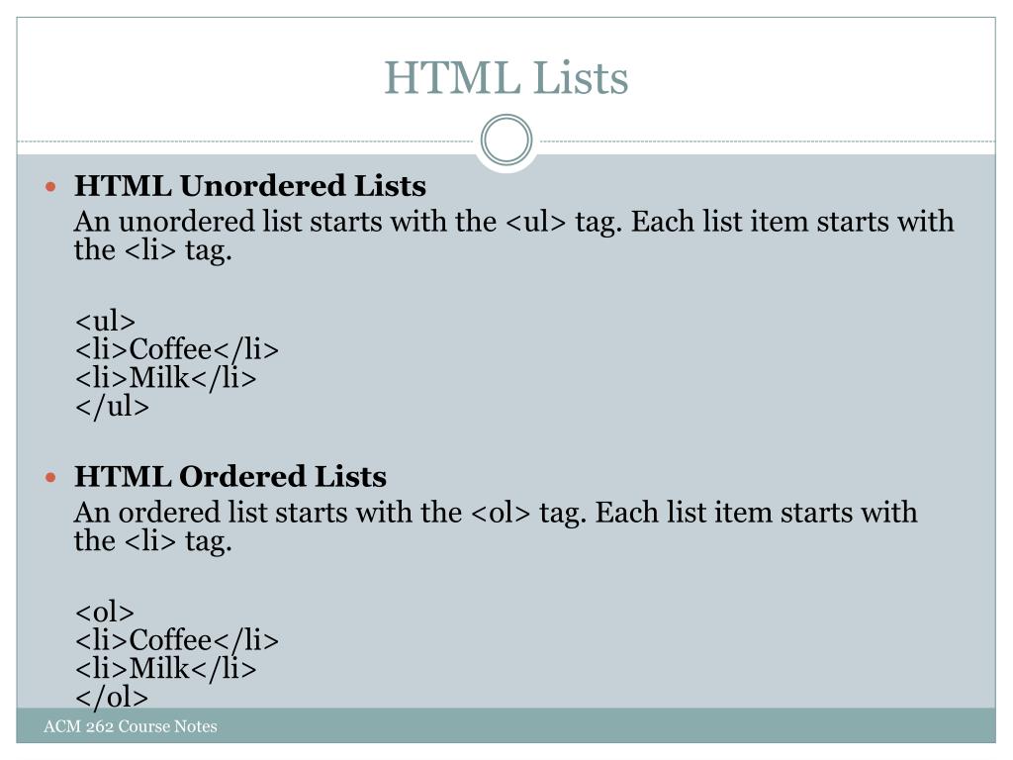Click the HTML Ordered Lists heading

tap(230, 477)
